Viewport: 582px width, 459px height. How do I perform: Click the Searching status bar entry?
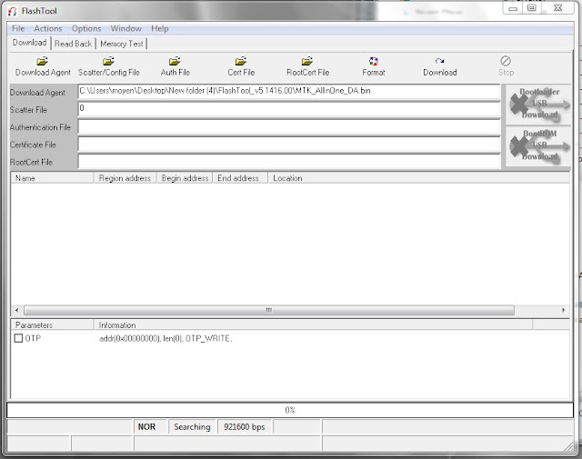click(x=192, y=426)
